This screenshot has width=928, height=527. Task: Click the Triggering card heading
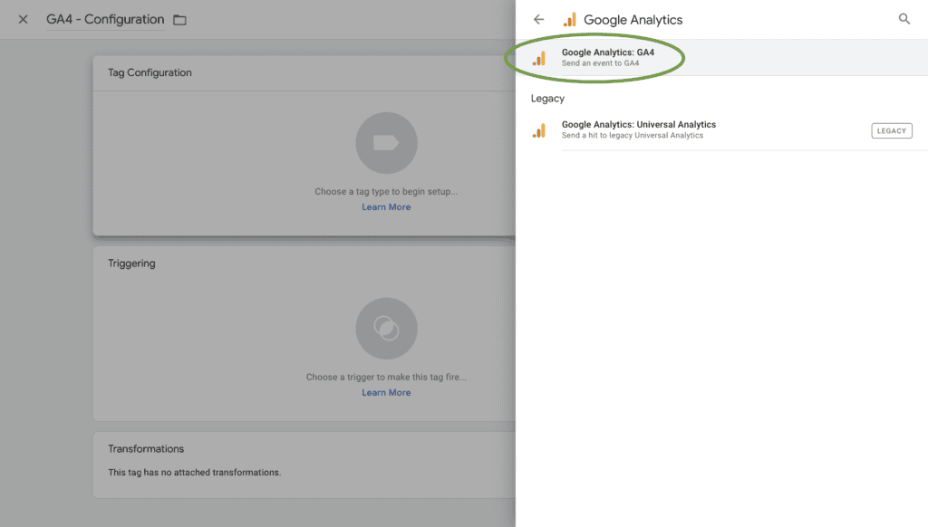pyautogui.click(x=131, y=263)
